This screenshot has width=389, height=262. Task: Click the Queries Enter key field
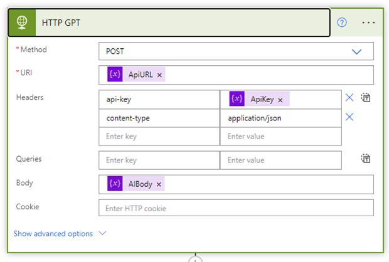159,160
